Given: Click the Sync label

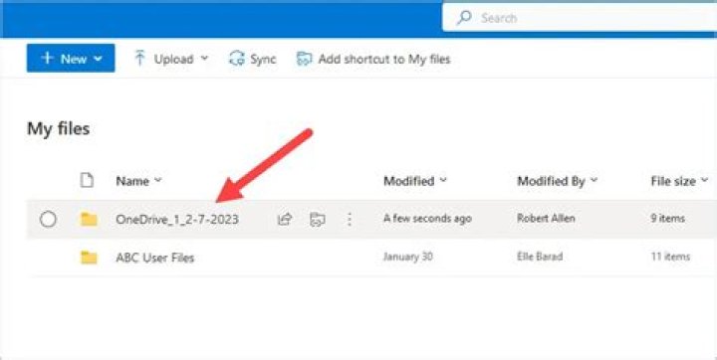Looking at the screenshot, I should click(x=263, y=59).
